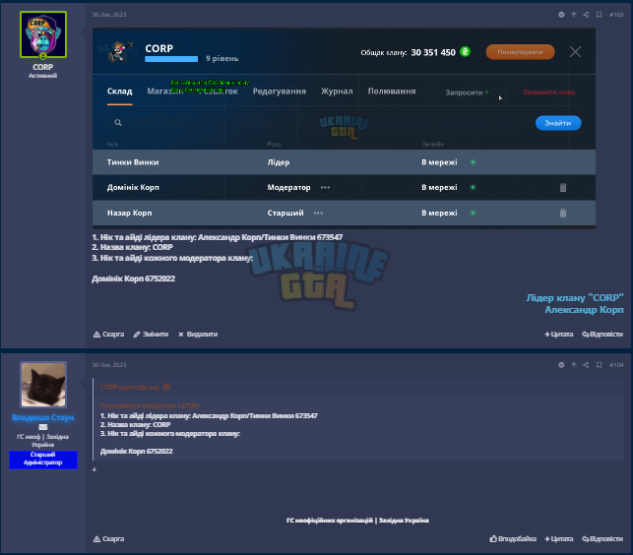
Task: Click the up-arrow icon on post #104
Action: [574, 365]
